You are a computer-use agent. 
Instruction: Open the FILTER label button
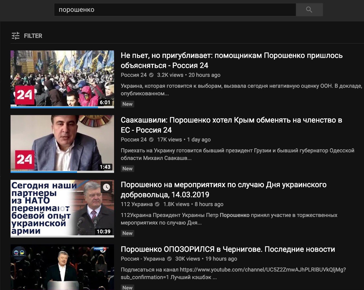tap(33, 36)
